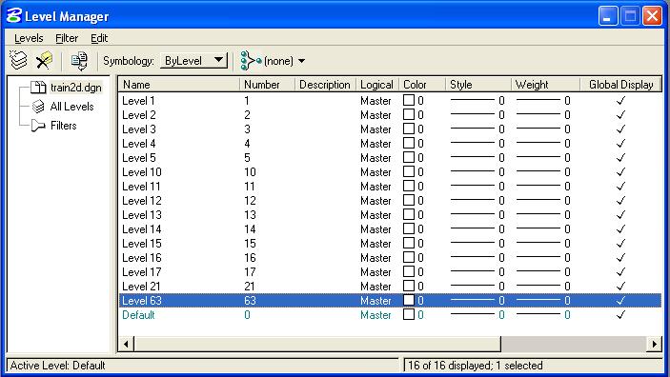
Task: Click the Symbology label in toolbar
Action: point(129,61)
